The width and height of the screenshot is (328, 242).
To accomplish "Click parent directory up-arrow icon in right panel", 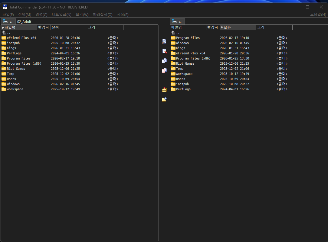I will point(173,33).
